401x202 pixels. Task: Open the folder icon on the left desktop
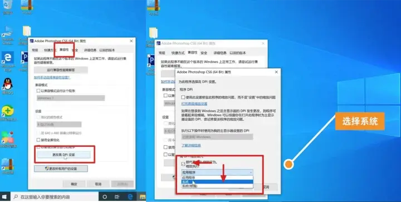point(27,31)
